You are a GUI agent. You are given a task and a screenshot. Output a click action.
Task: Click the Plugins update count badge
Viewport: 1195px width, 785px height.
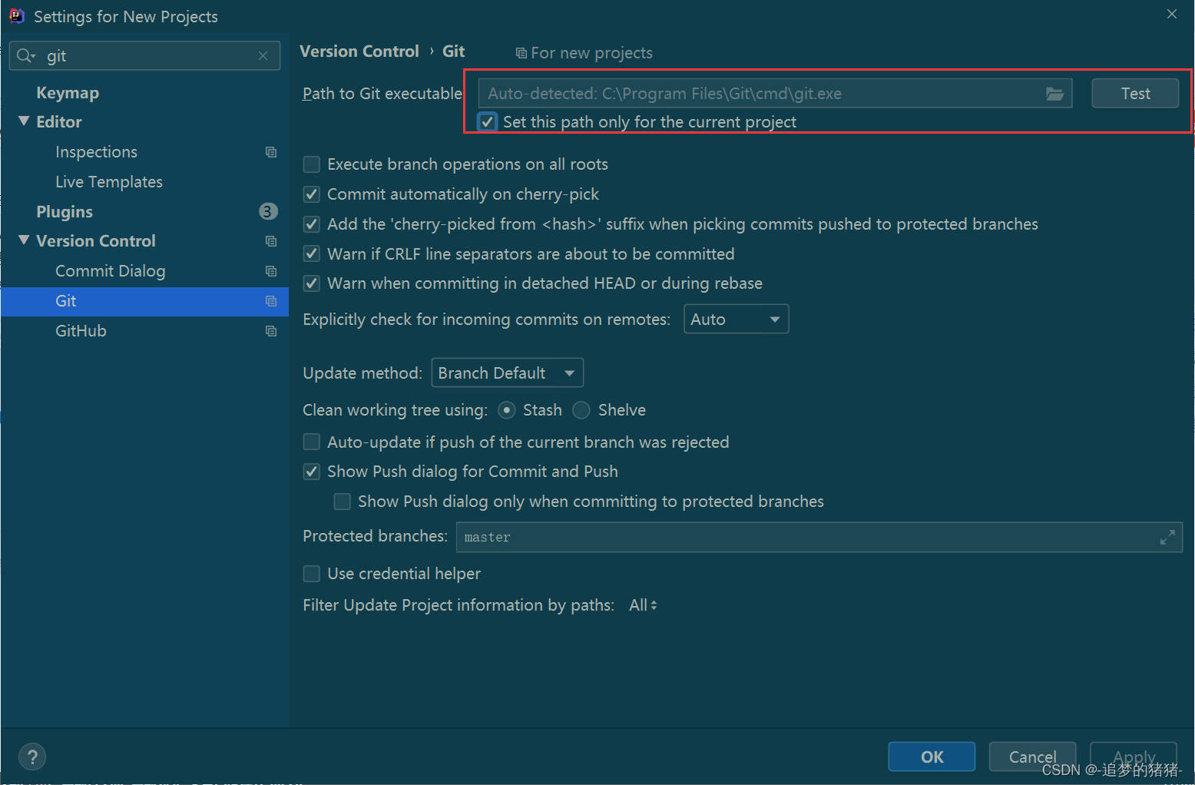pos(268,211)
